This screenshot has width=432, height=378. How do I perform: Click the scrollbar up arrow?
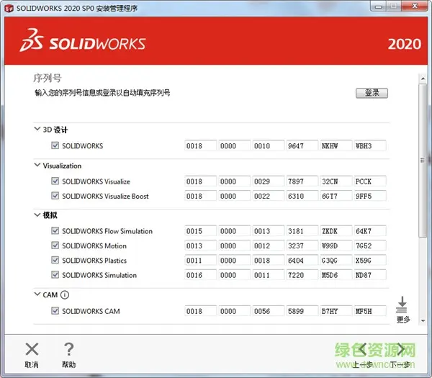pos(423,78)
